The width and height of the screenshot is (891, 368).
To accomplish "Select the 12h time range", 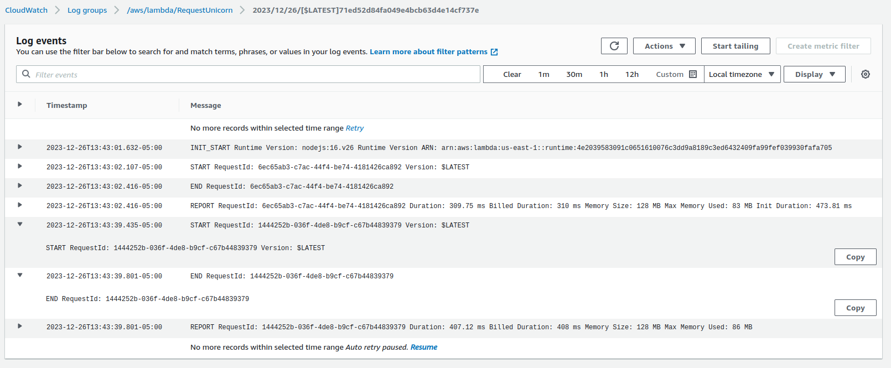I will 631,74.
